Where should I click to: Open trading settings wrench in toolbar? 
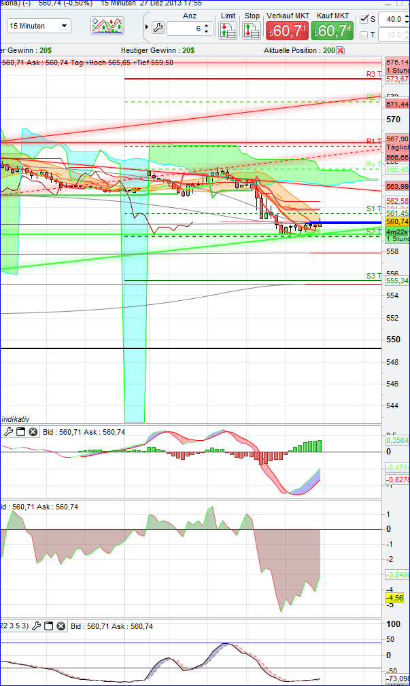(x=158, y=29)
